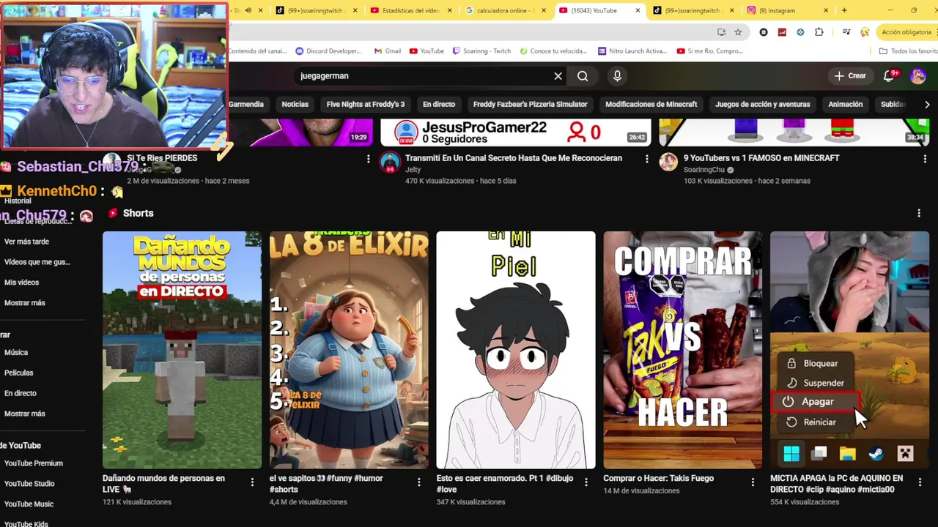Screen dimensions: 938x527
Task: Open the 'Nitro Launch Activa...' bookmark
Action: click(632, 51)
